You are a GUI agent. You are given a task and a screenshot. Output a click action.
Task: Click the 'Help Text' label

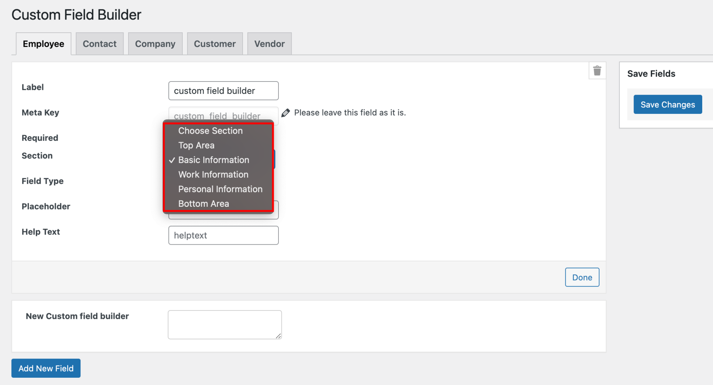click(x=41, y=232)
